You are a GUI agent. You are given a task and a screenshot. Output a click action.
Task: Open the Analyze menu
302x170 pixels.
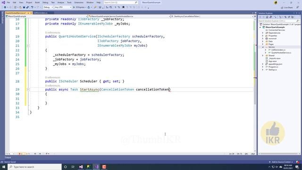point(61,2)
